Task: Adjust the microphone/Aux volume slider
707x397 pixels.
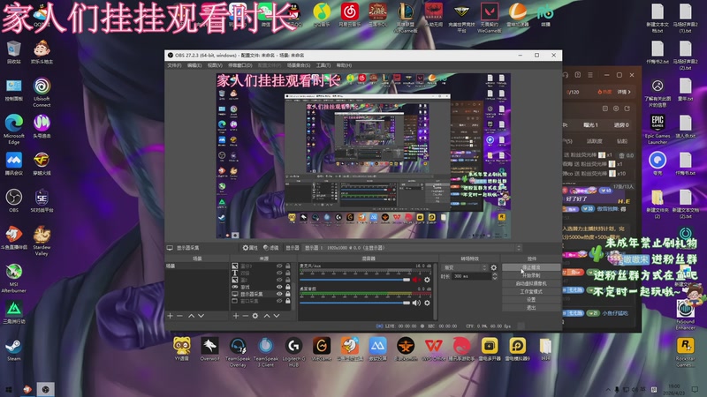Action: click(355, 280)
